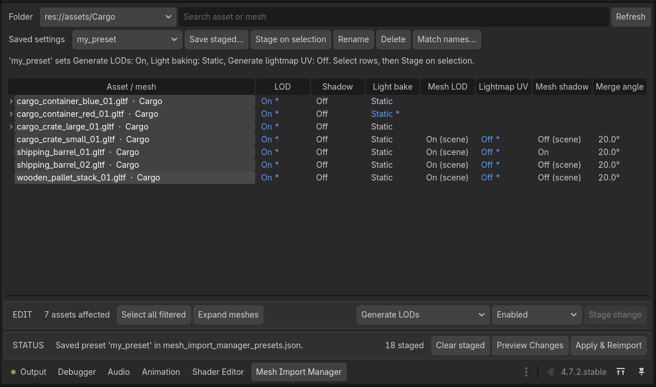This screenshot has width=656, height=387.
Task: Click the 4.7.2.stable version label
Action: click(x=584, y=372)
